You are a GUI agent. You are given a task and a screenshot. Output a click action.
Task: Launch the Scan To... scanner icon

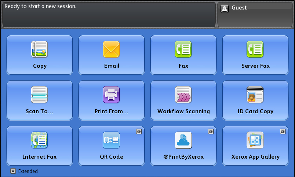[x=40, y=95]
